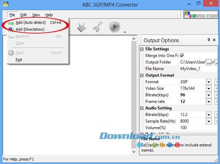Select the Volume(%) row label
Screen dimensions: 220x164
point(155,128)
